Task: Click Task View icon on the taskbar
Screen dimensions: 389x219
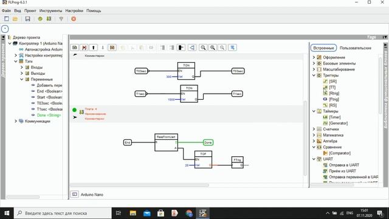Action: [119, 213]
